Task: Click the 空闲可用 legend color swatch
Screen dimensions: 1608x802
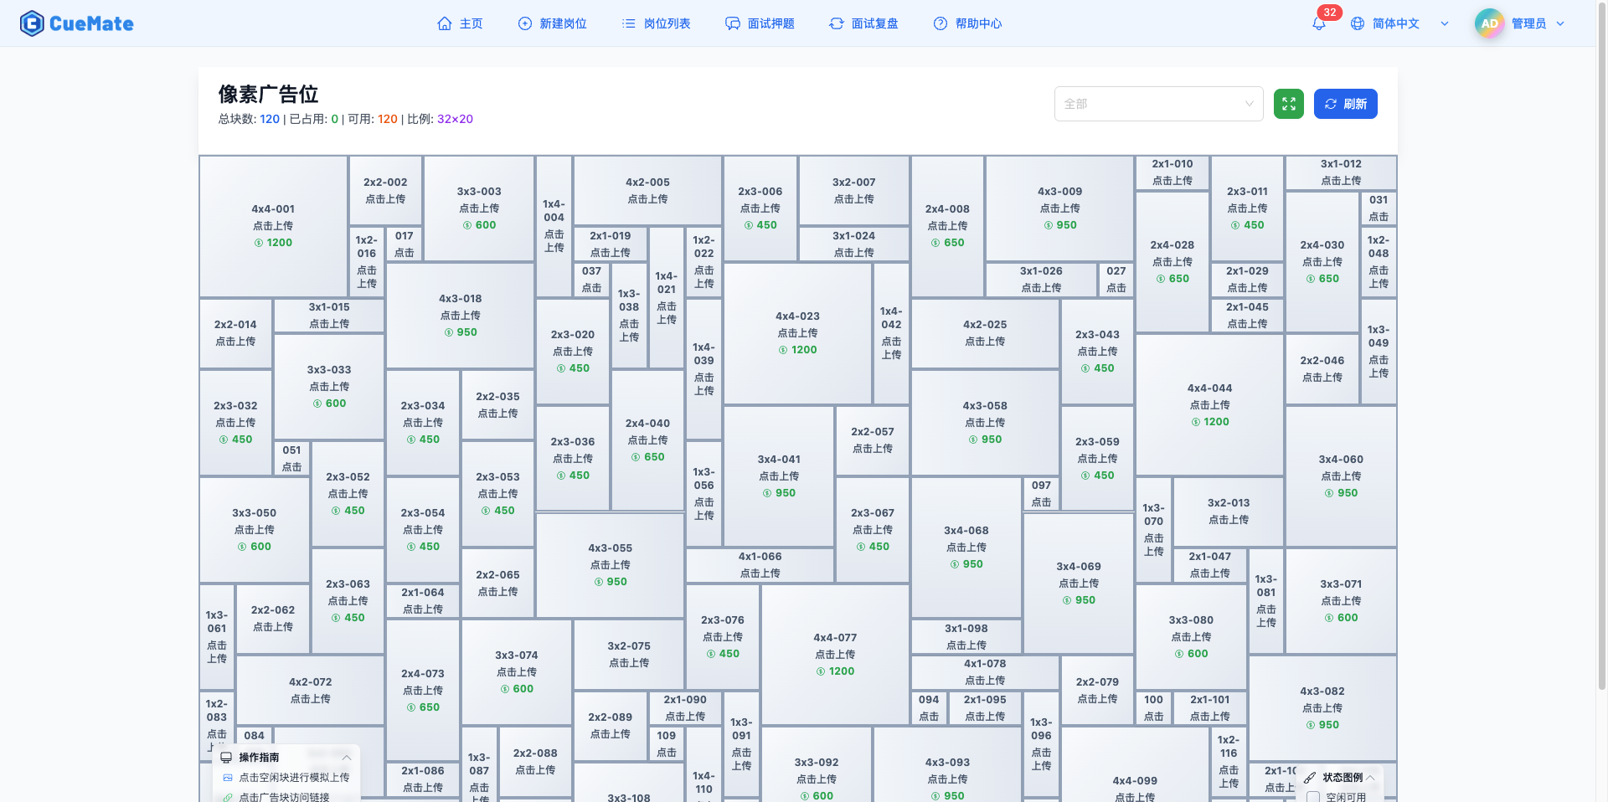Action: click(x=1313, y=797)
